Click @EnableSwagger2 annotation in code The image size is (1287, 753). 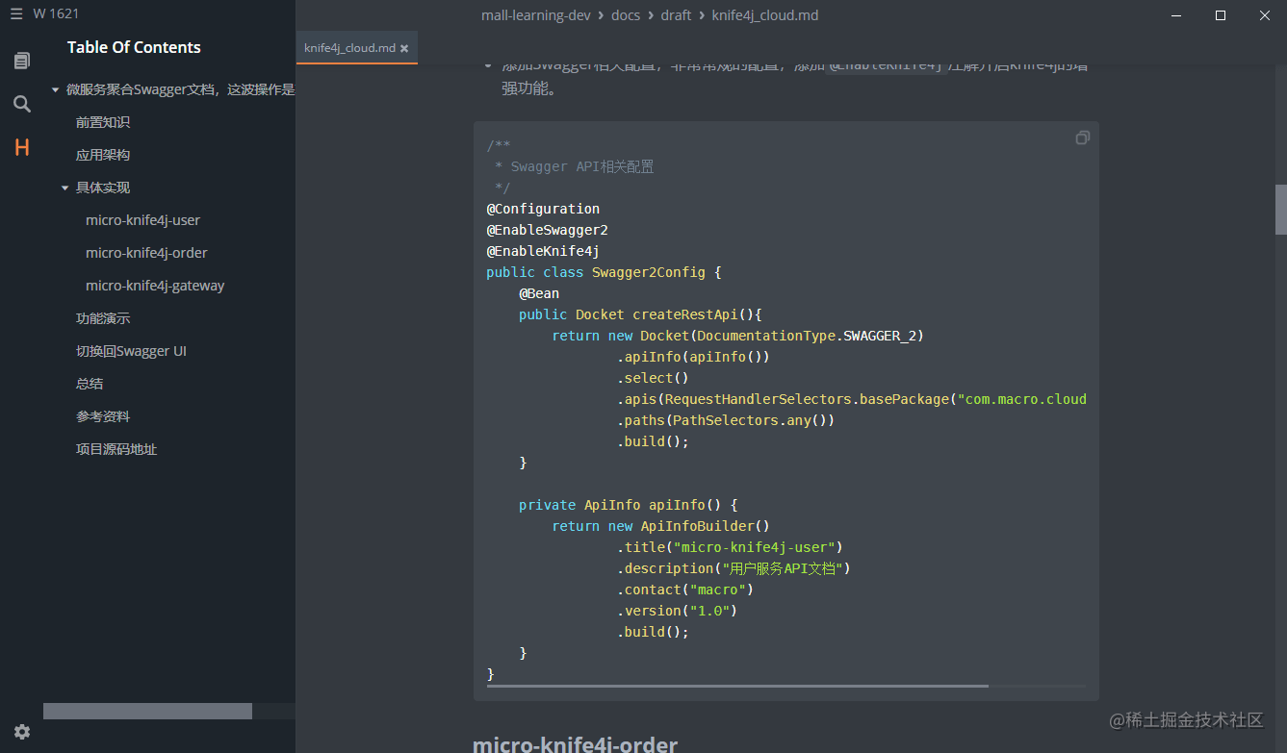(547, 230)
